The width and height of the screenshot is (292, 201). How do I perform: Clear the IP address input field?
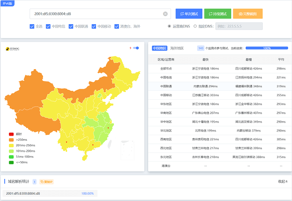click(x=165, y=14)
